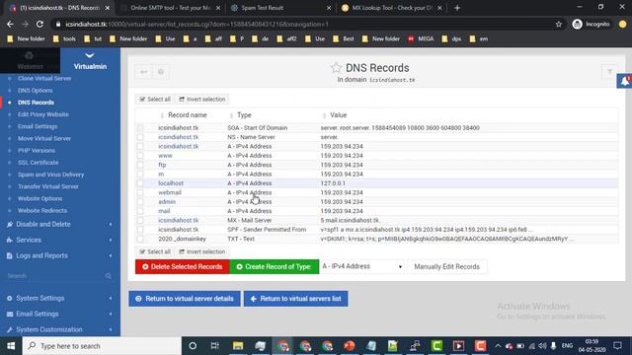
Task: Open the action center notifications icon
Action: [617, 346]
